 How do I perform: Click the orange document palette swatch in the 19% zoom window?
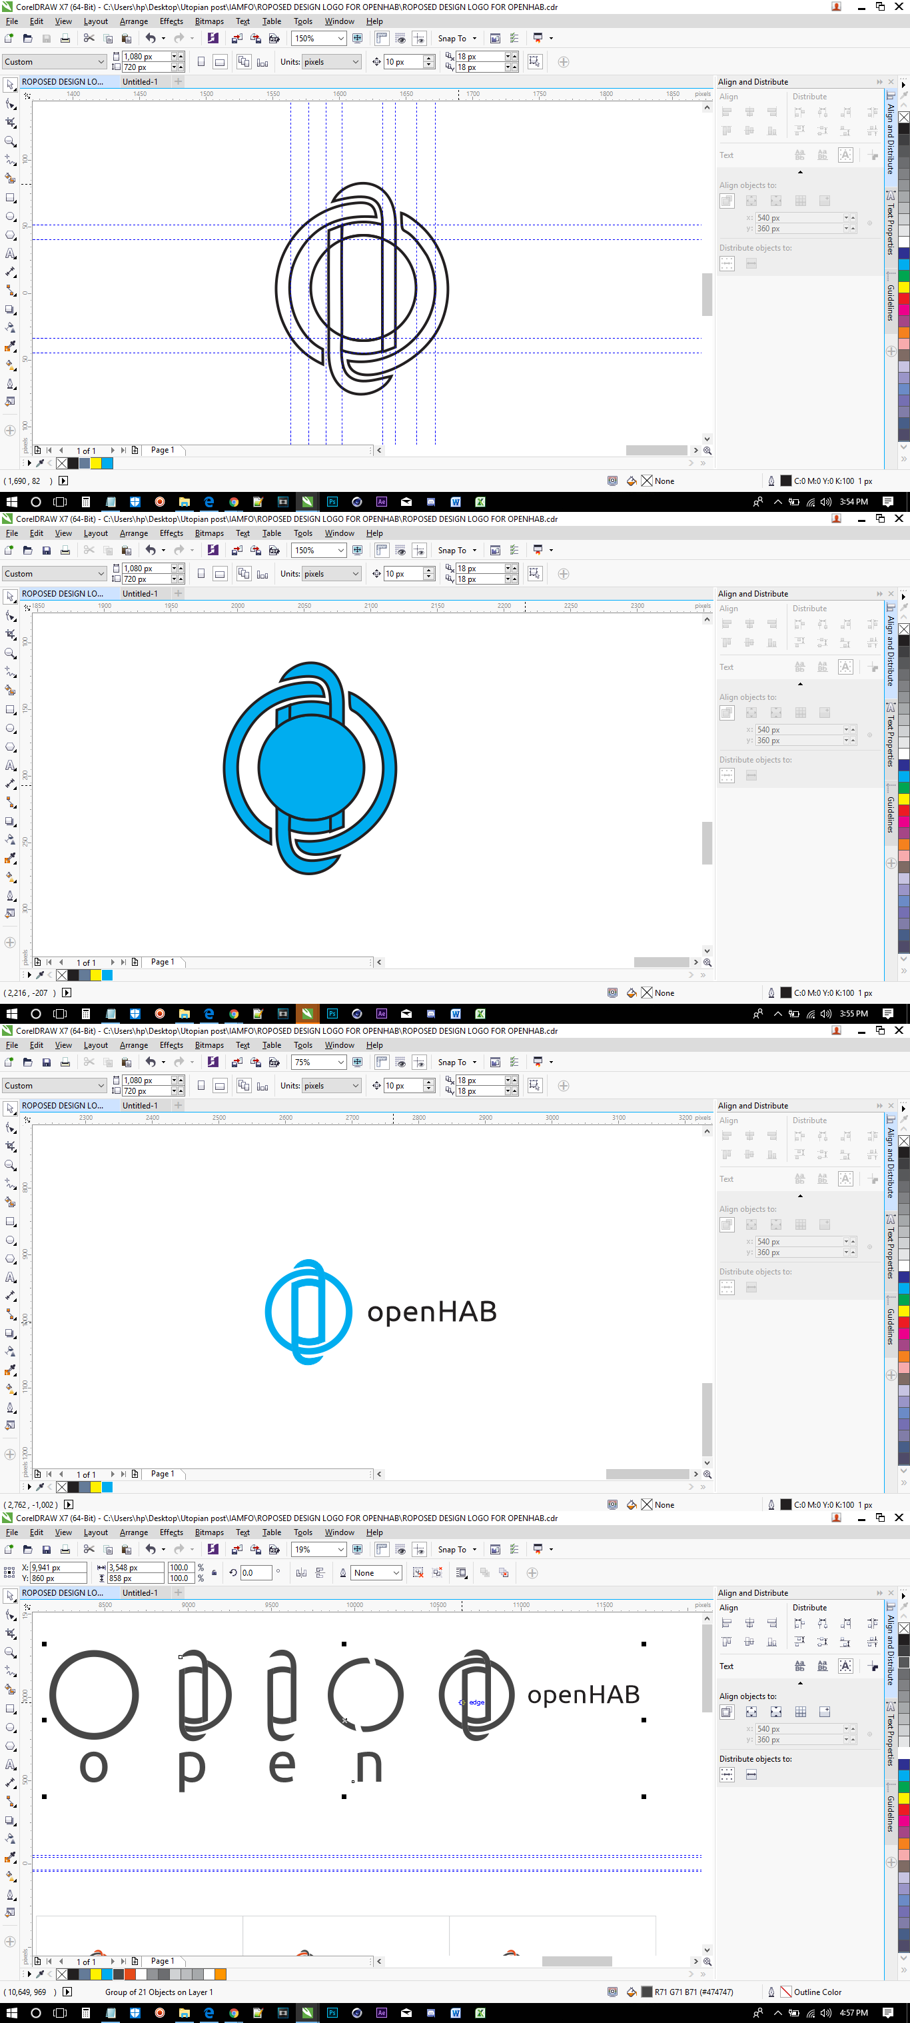tap(221, 1974)
